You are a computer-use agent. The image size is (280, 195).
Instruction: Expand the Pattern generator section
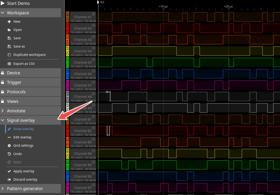click(x=3, y=189)
